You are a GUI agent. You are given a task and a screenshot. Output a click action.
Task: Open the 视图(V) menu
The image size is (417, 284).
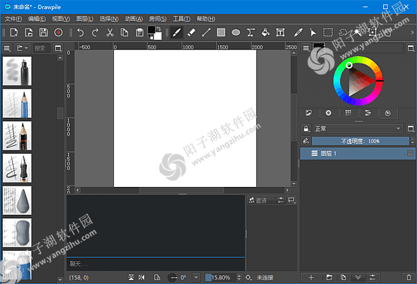point(61,19)
